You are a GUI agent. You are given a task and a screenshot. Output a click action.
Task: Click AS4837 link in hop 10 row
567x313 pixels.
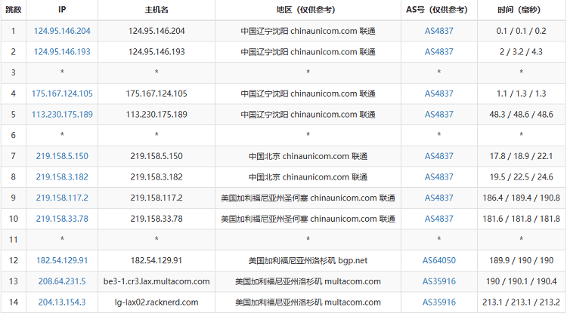(439, 219)
